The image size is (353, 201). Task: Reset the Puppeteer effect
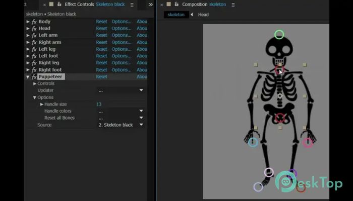click(101, 77)
